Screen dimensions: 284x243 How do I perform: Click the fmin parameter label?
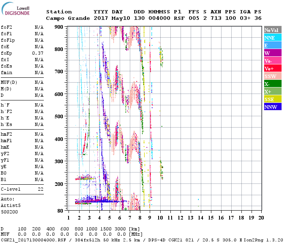6,72
